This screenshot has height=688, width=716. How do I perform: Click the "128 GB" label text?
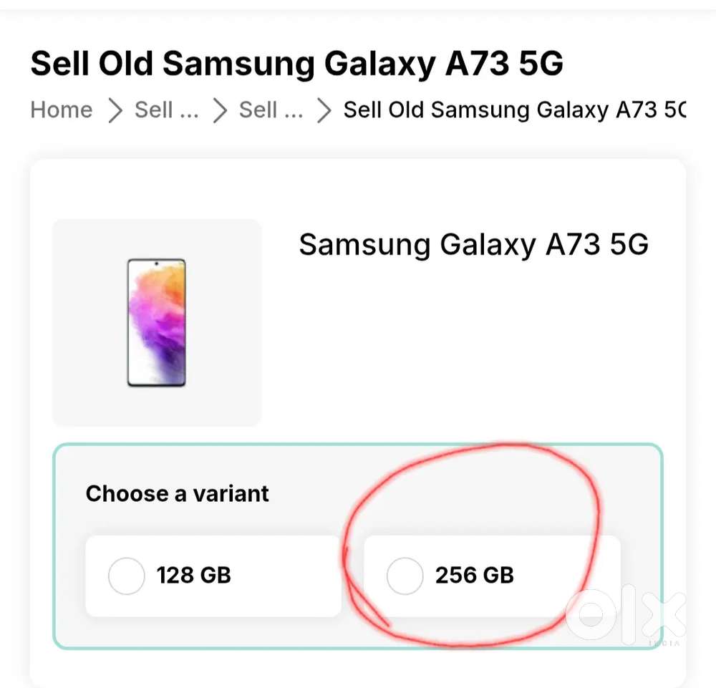click(194, 576)
